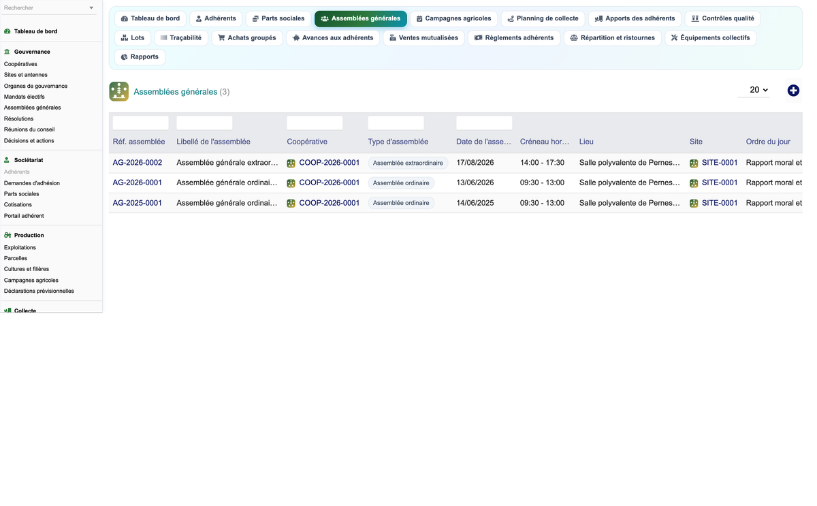Open Cultures et filières in the sidebar

click(x=27, y=269)
